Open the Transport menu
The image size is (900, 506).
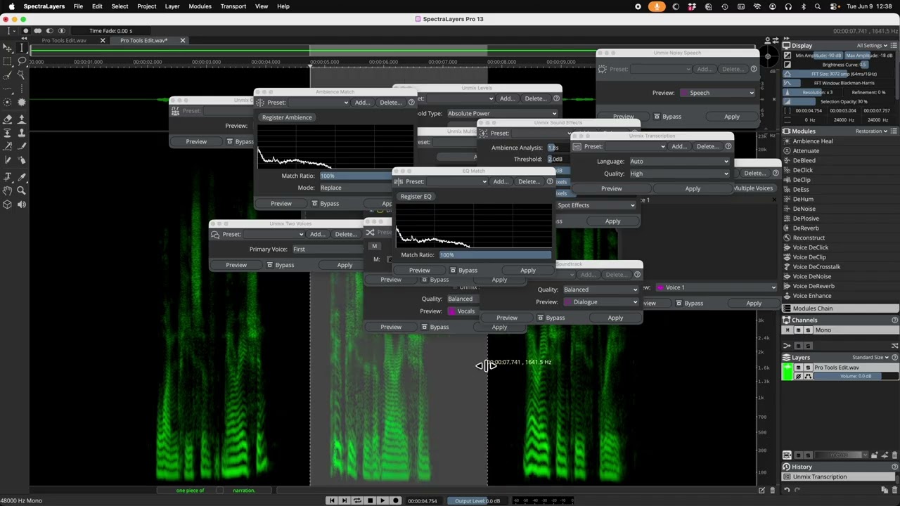[233, 6]
